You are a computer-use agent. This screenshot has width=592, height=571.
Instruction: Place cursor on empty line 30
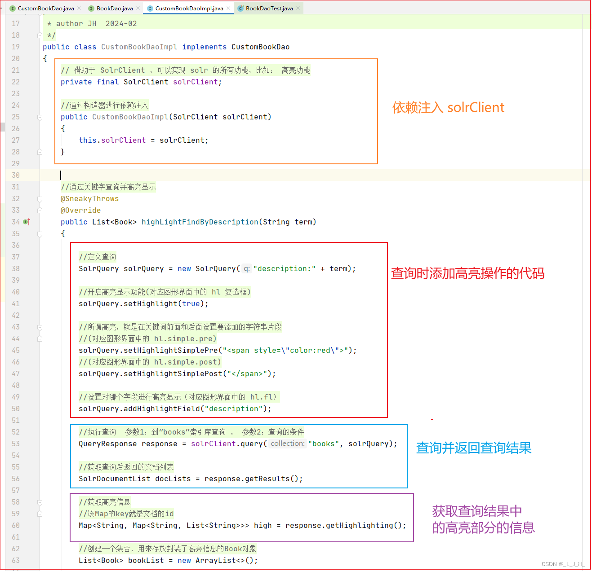[315, 175]
